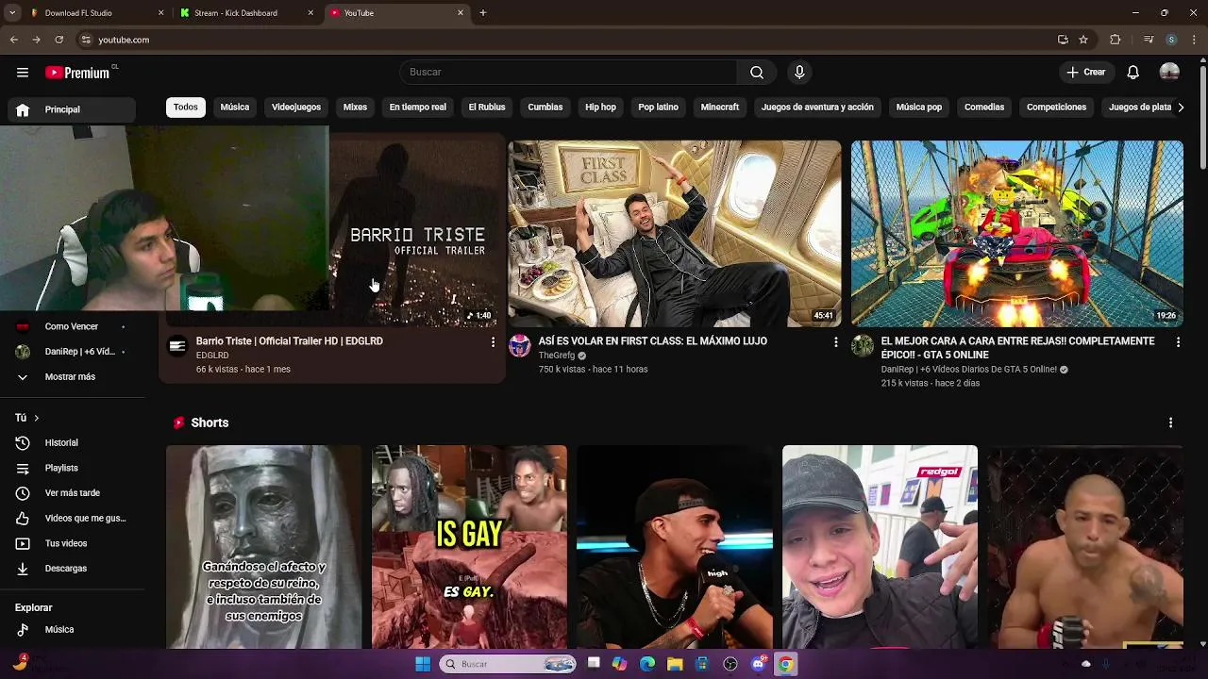Open the Chrome extensions puzzle icon

pos(1116,40)
